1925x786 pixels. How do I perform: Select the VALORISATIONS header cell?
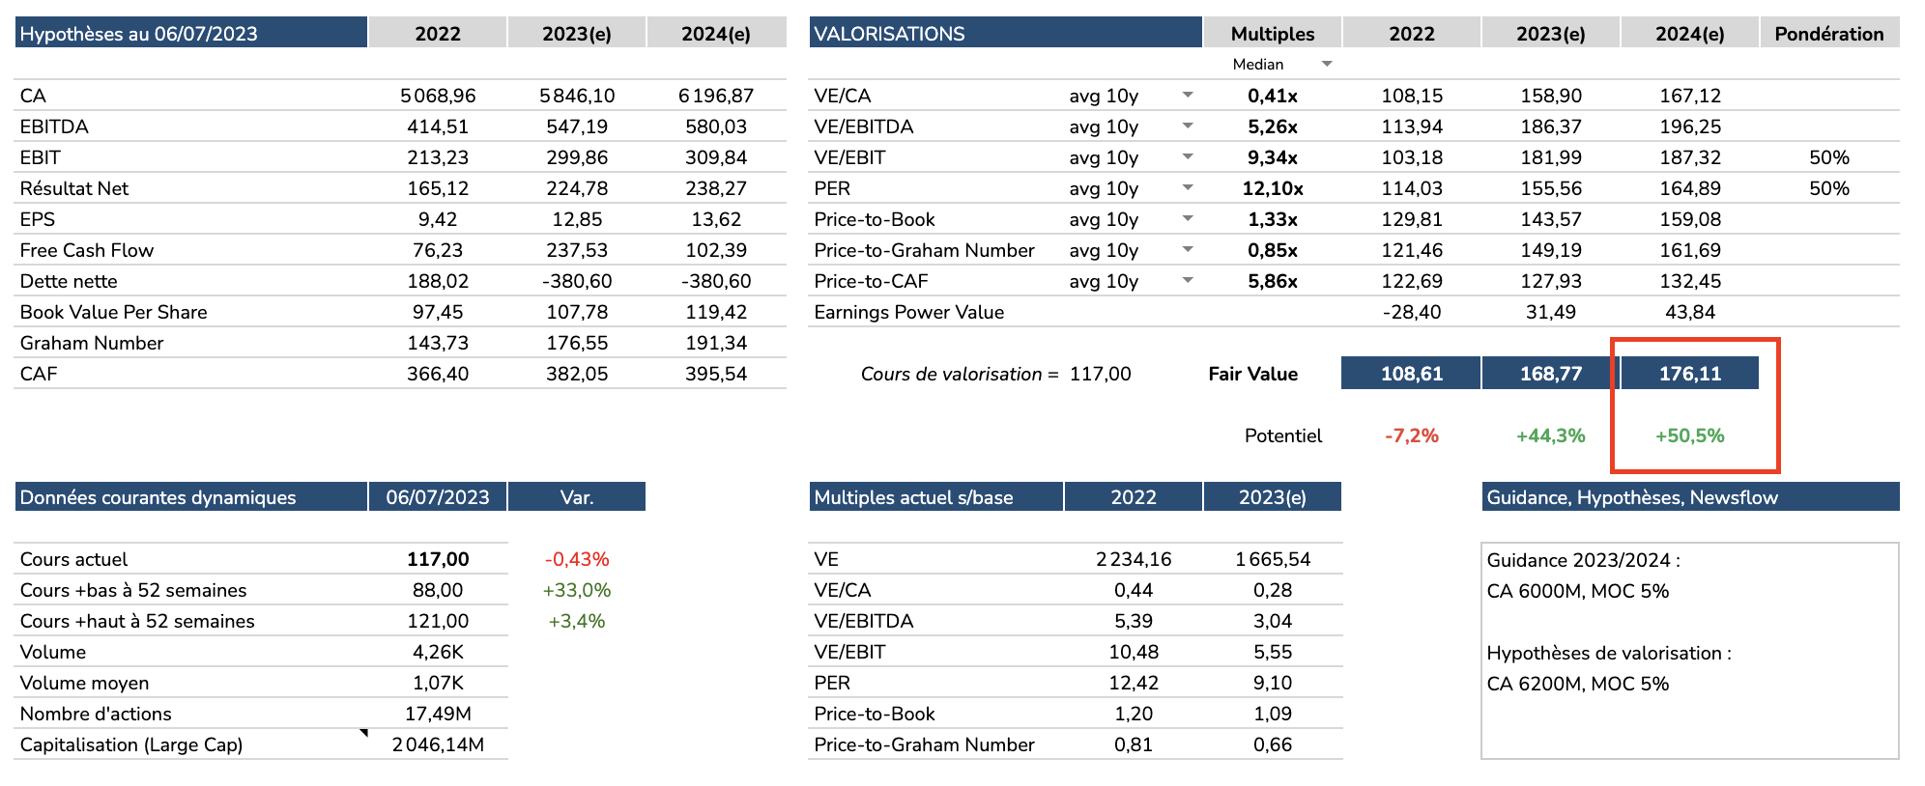(x=1005, y=34)
